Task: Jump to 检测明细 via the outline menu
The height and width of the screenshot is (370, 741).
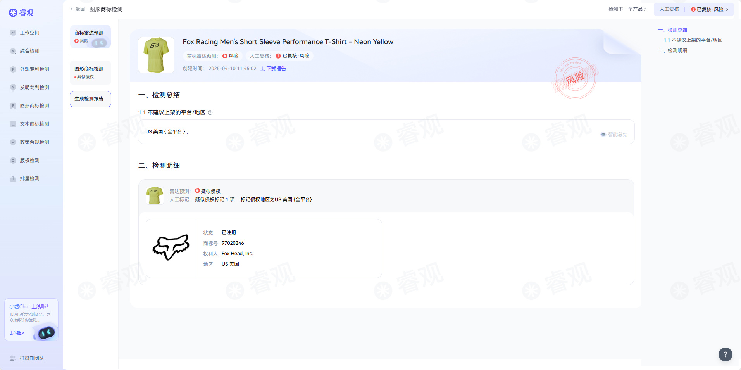Action: (674, 50)
